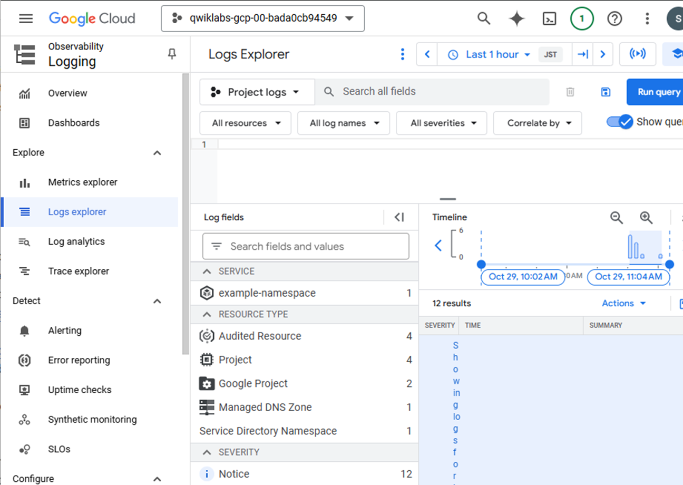Click the left sidebar vertical scrollbar

pyautogui.click(x=185, y=214)
